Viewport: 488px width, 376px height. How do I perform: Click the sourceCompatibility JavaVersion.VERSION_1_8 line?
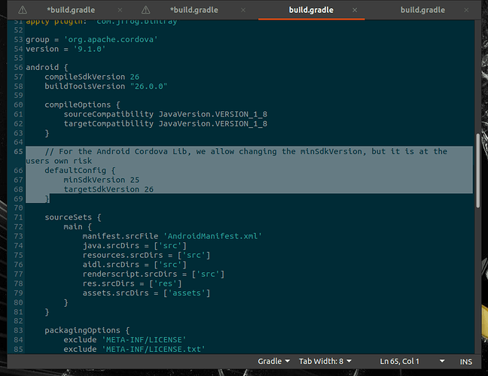click(165, 114)
